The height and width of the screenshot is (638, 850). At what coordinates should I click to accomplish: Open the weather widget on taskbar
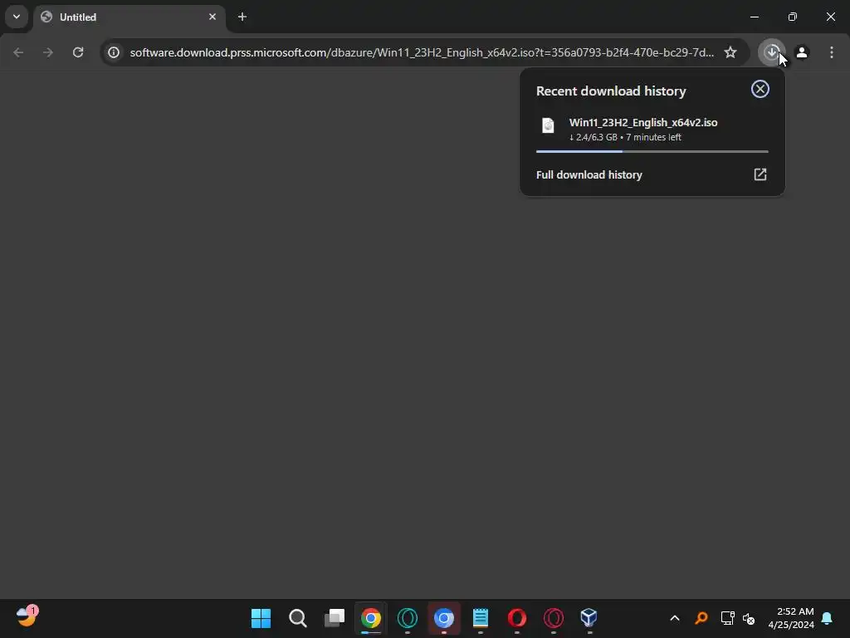[x=26, y=617]
